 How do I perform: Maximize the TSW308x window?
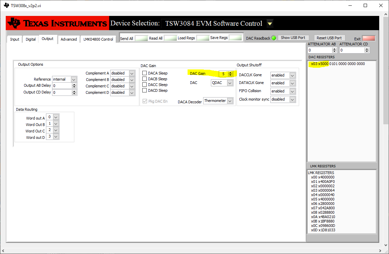click(x=365, y=5)
